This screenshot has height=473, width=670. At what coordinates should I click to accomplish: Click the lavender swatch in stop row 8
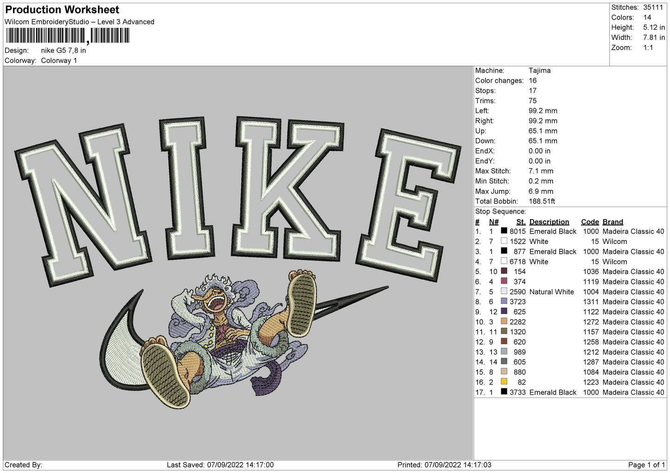(504, 301)
